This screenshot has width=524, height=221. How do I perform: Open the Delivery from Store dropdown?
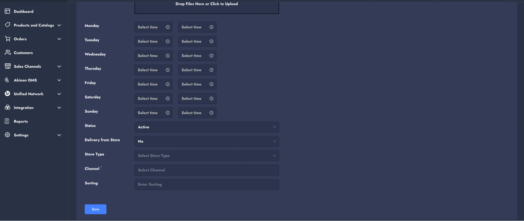pyautogui.click(x=207, y=141)
